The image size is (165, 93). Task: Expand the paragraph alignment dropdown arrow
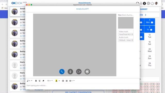[74, 81]
